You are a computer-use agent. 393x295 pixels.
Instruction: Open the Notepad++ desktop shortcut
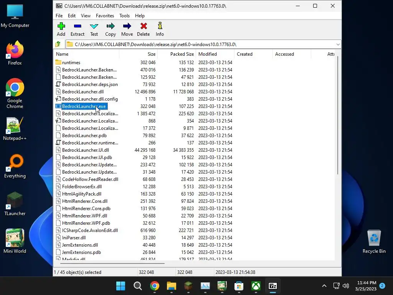(x=15, y=128)
